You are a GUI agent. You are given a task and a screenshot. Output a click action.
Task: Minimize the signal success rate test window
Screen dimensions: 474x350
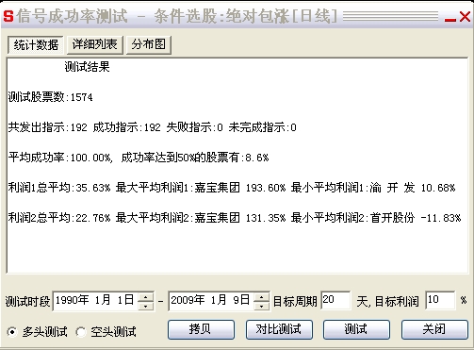coord(450,20)
